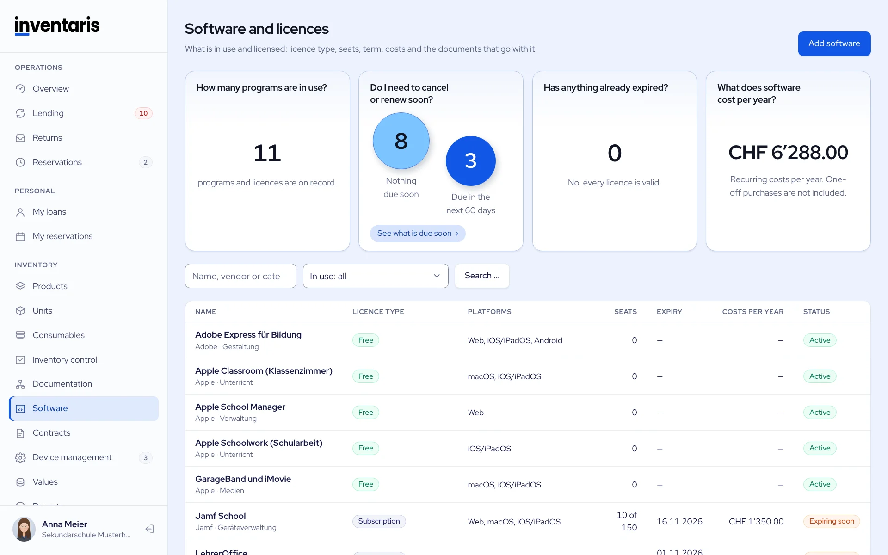This screenshot has width=888, height=555.
Task: Click Anna Meier's profile avatar
Action: (24, 529)
